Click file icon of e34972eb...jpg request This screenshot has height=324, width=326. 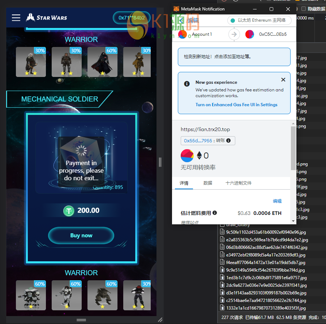tap(222, 255)
